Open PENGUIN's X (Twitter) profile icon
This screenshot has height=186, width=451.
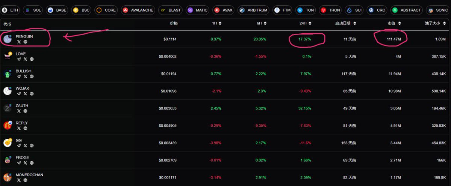19,42
